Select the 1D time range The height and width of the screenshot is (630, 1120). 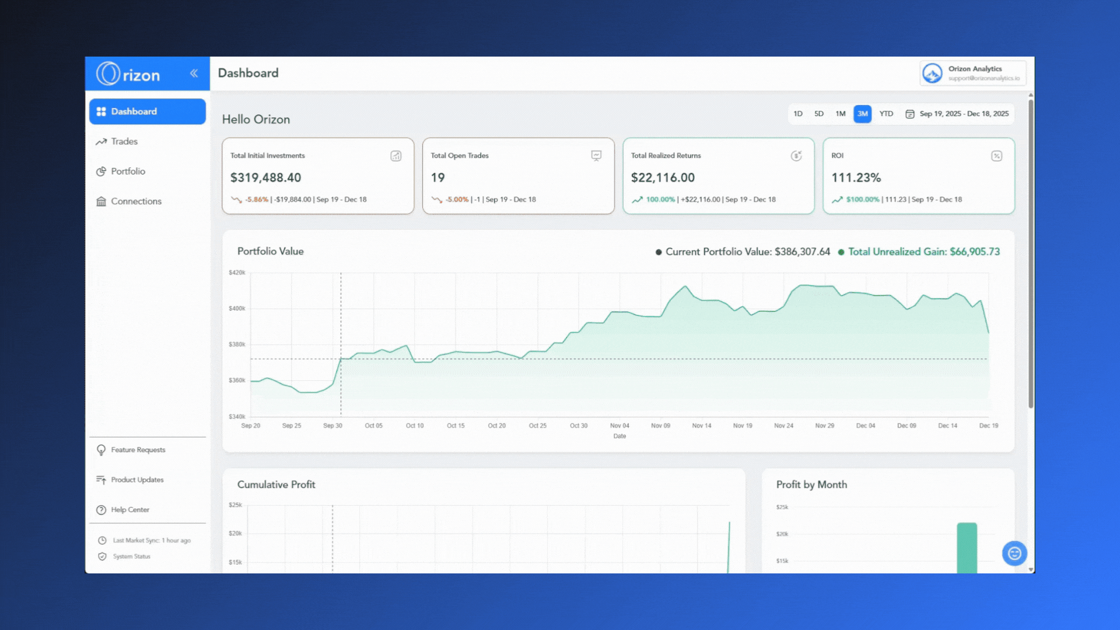pyautogui.click(x=798, y=114)
